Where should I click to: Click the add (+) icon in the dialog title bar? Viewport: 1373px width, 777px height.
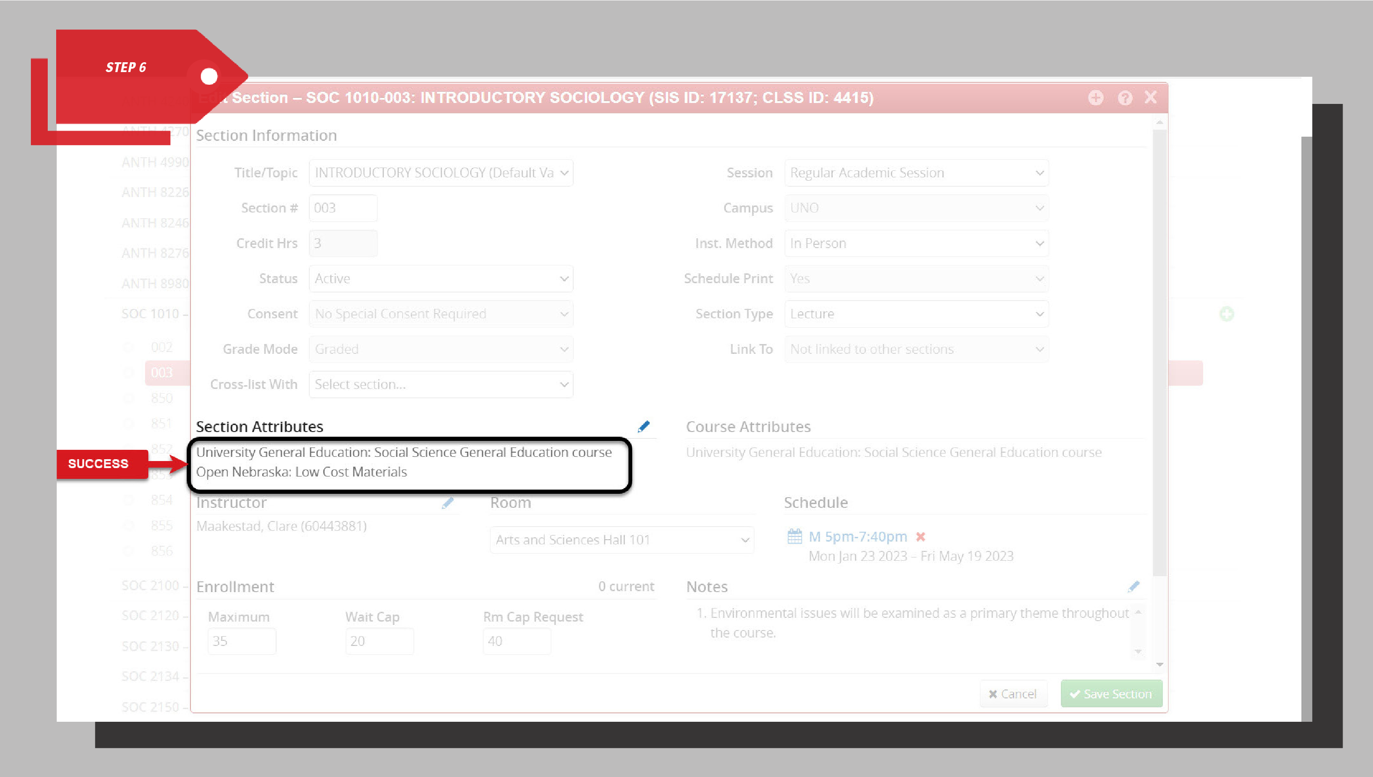[1095, 98]
